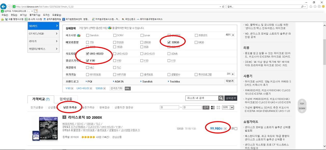Uncheck the V90 video speed box
Screen dimensions: 326x150
tap(88, 60)
